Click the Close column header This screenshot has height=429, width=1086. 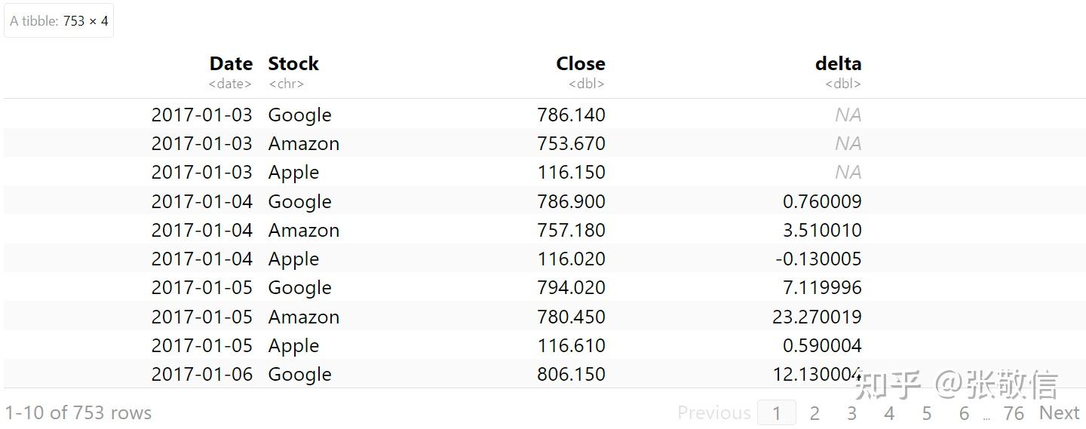click(x=580, y=64)
